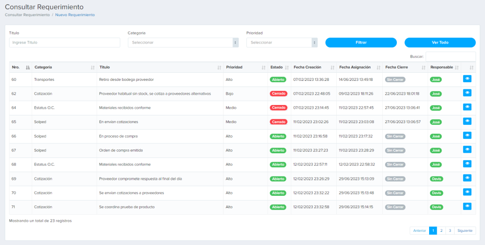The width and height of the screenshot is (485, 245).
Task: Open the Prioridad select dropdown
Action: pos(282,43)
